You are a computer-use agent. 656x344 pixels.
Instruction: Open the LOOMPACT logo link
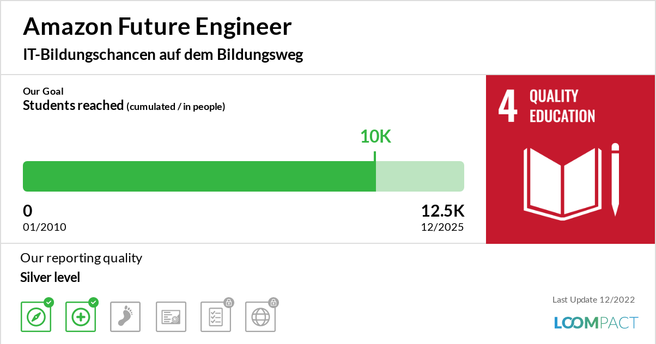point(596,322)
